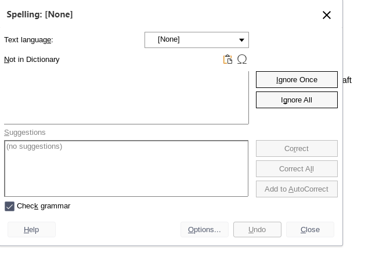Image resolution: width=372 pixels, height=268 pixels.
Task: Click the Ignore Once button
Action: [297, 80]
